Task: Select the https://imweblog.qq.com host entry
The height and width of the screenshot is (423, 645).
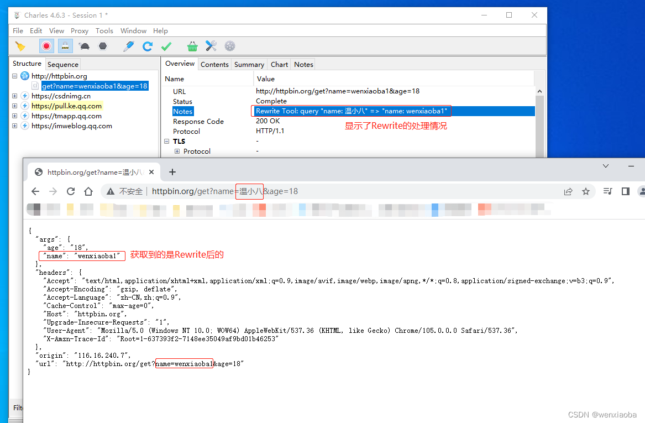Action: click(x=72, y=126)
